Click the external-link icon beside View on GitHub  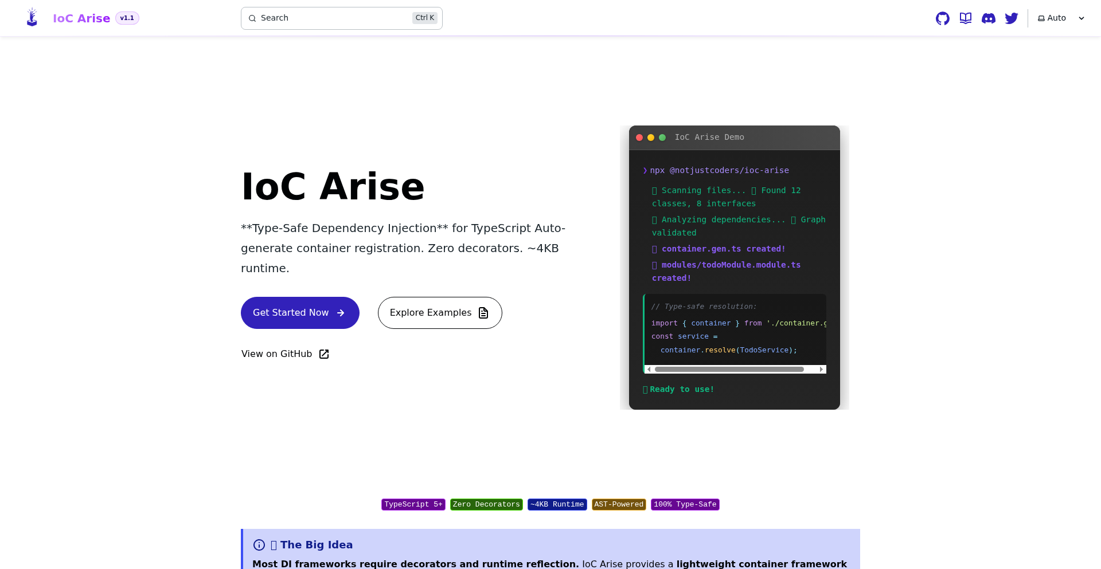pos(324,354)
